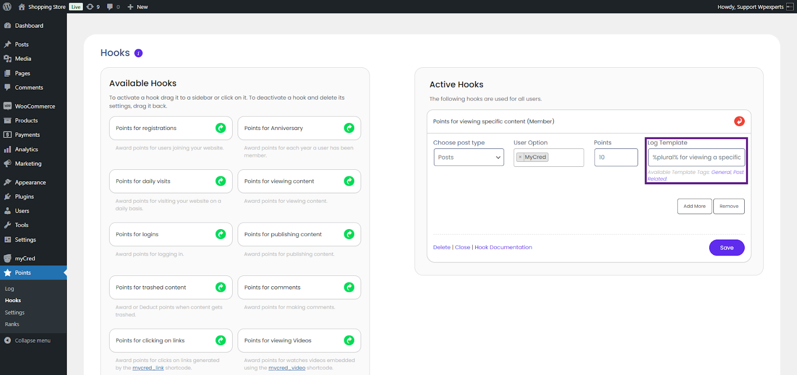Focus the Log Template text field
This screenshot has height=375, width=797.
coord(696,157)
